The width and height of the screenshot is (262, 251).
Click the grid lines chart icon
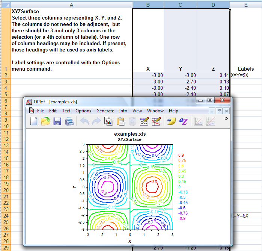point(210,121)
